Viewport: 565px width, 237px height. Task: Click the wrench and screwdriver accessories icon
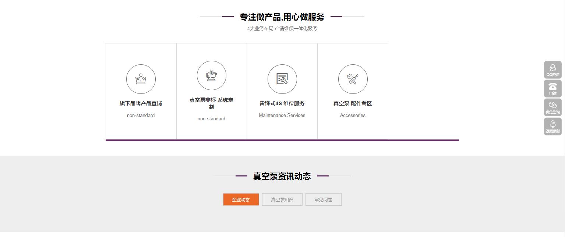[353, 79]
